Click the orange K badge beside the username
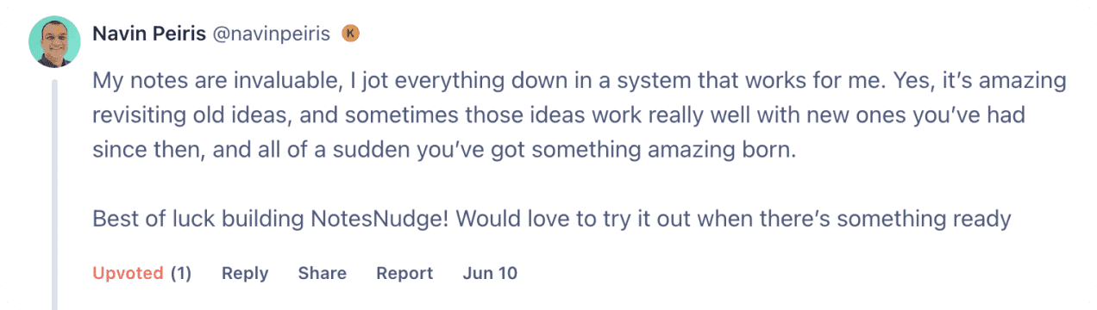 (x=350, y=34)
